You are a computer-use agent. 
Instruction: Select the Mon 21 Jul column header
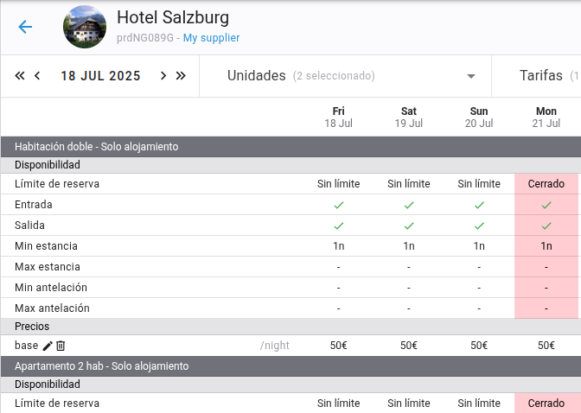pos(546,117)
